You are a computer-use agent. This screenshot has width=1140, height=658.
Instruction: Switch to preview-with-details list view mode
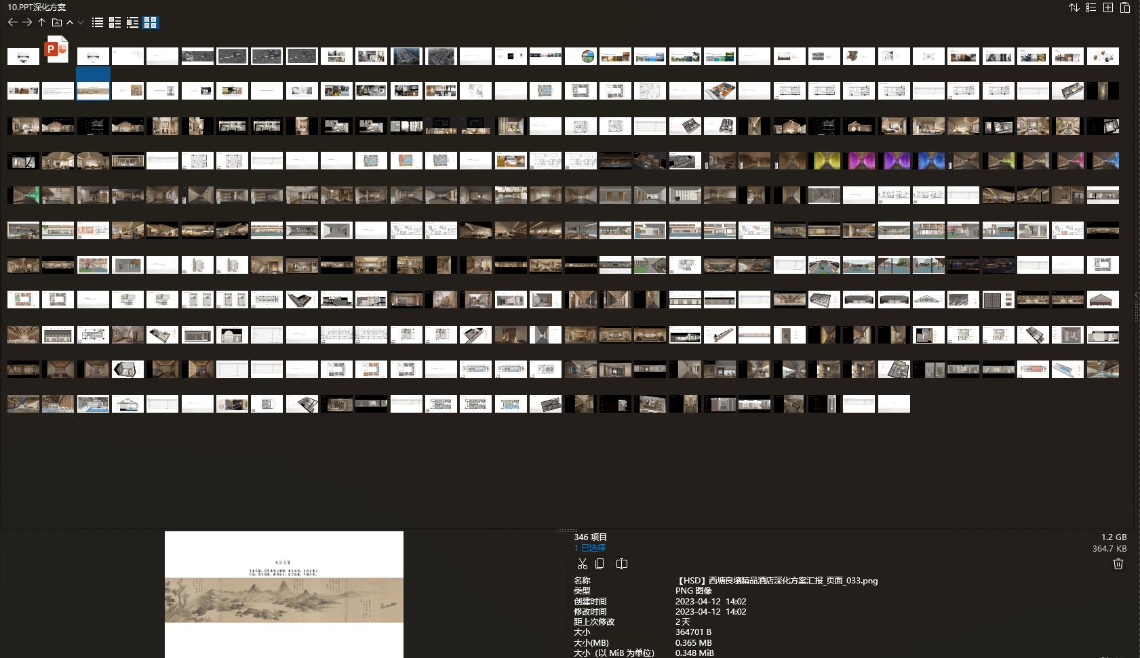point(132,22)
